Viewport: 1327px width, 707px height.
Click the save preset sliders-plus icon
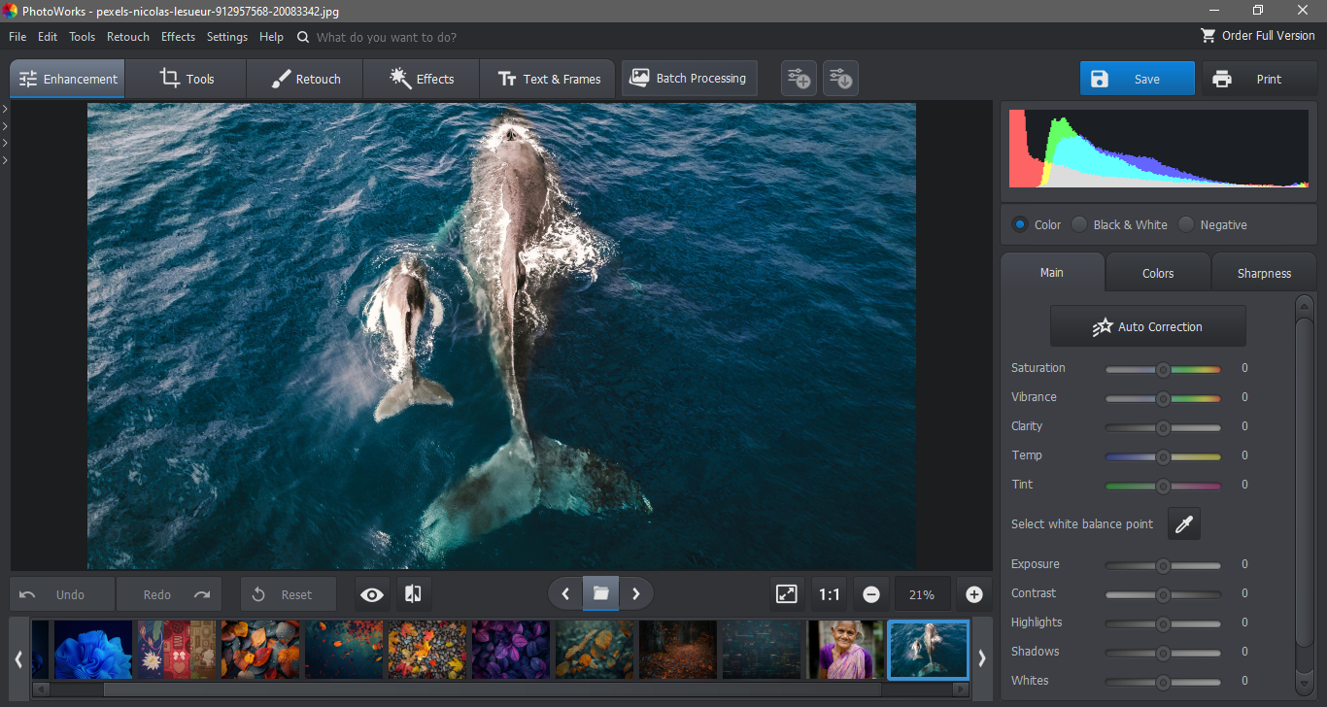click(799, 79)
